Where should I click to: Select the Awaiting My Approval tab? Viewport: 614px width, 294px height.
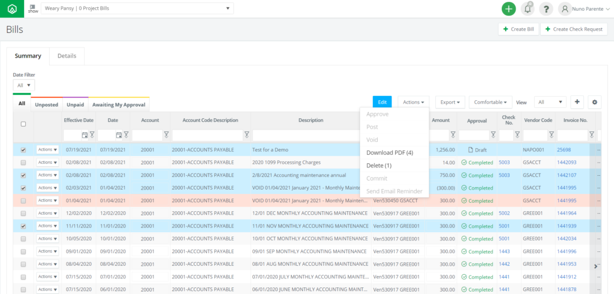[119, 104]
